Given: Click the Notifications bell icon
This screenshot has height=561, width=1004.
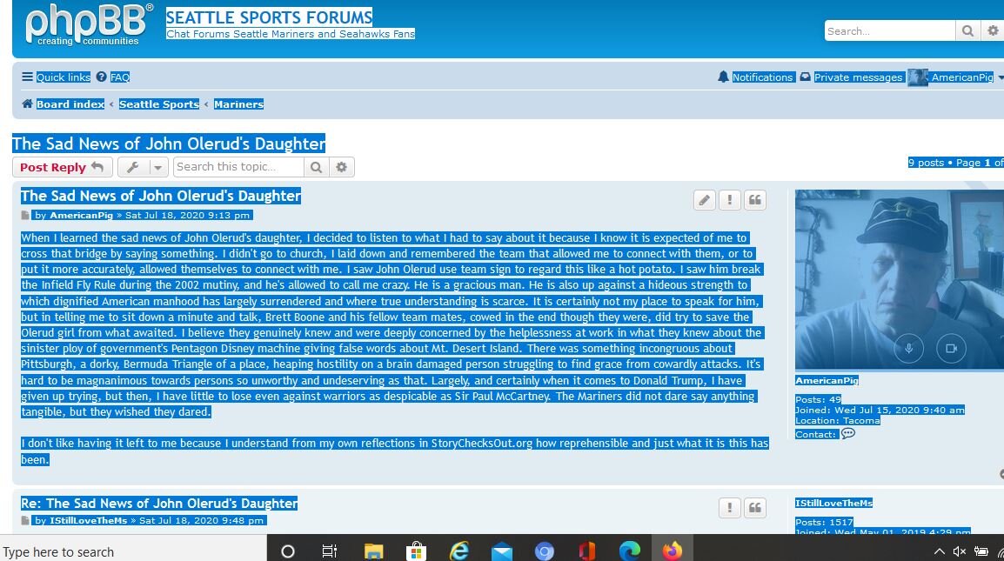Looking at the screenshot, I should (723, 77).
